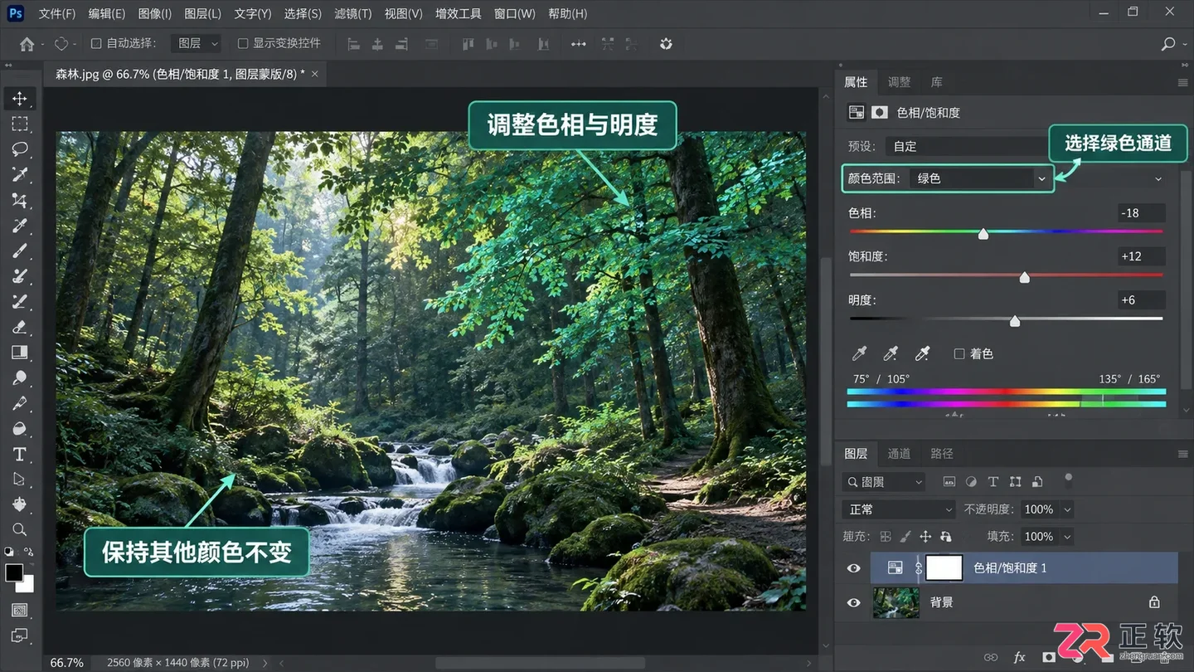Select the Eraser tool
Viewport: 1194px width, 672px height.
coord(20,327)
